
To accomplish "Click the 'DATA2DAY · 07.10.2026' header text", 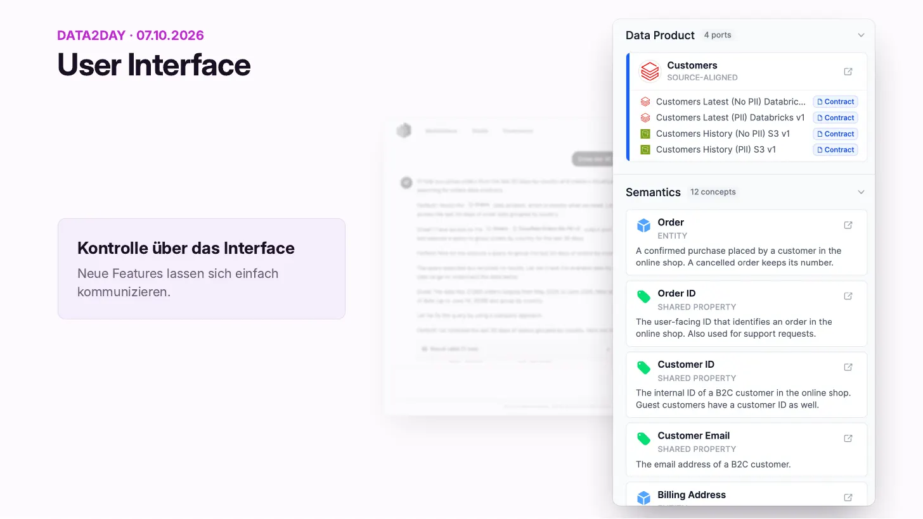I will point(131,35).
